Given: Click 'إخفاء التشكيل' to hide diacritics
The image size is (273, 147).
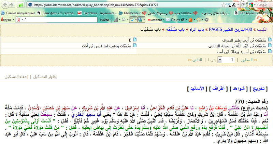Looking at the screenshot, I should (x=16, y=77).
